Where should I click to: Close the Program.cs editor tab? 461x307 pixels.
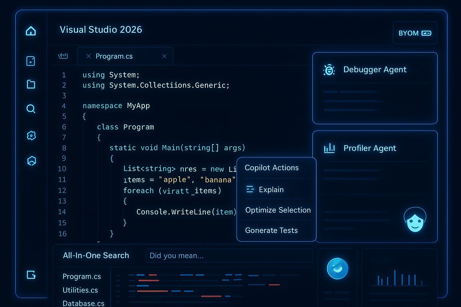pos(164,56)
